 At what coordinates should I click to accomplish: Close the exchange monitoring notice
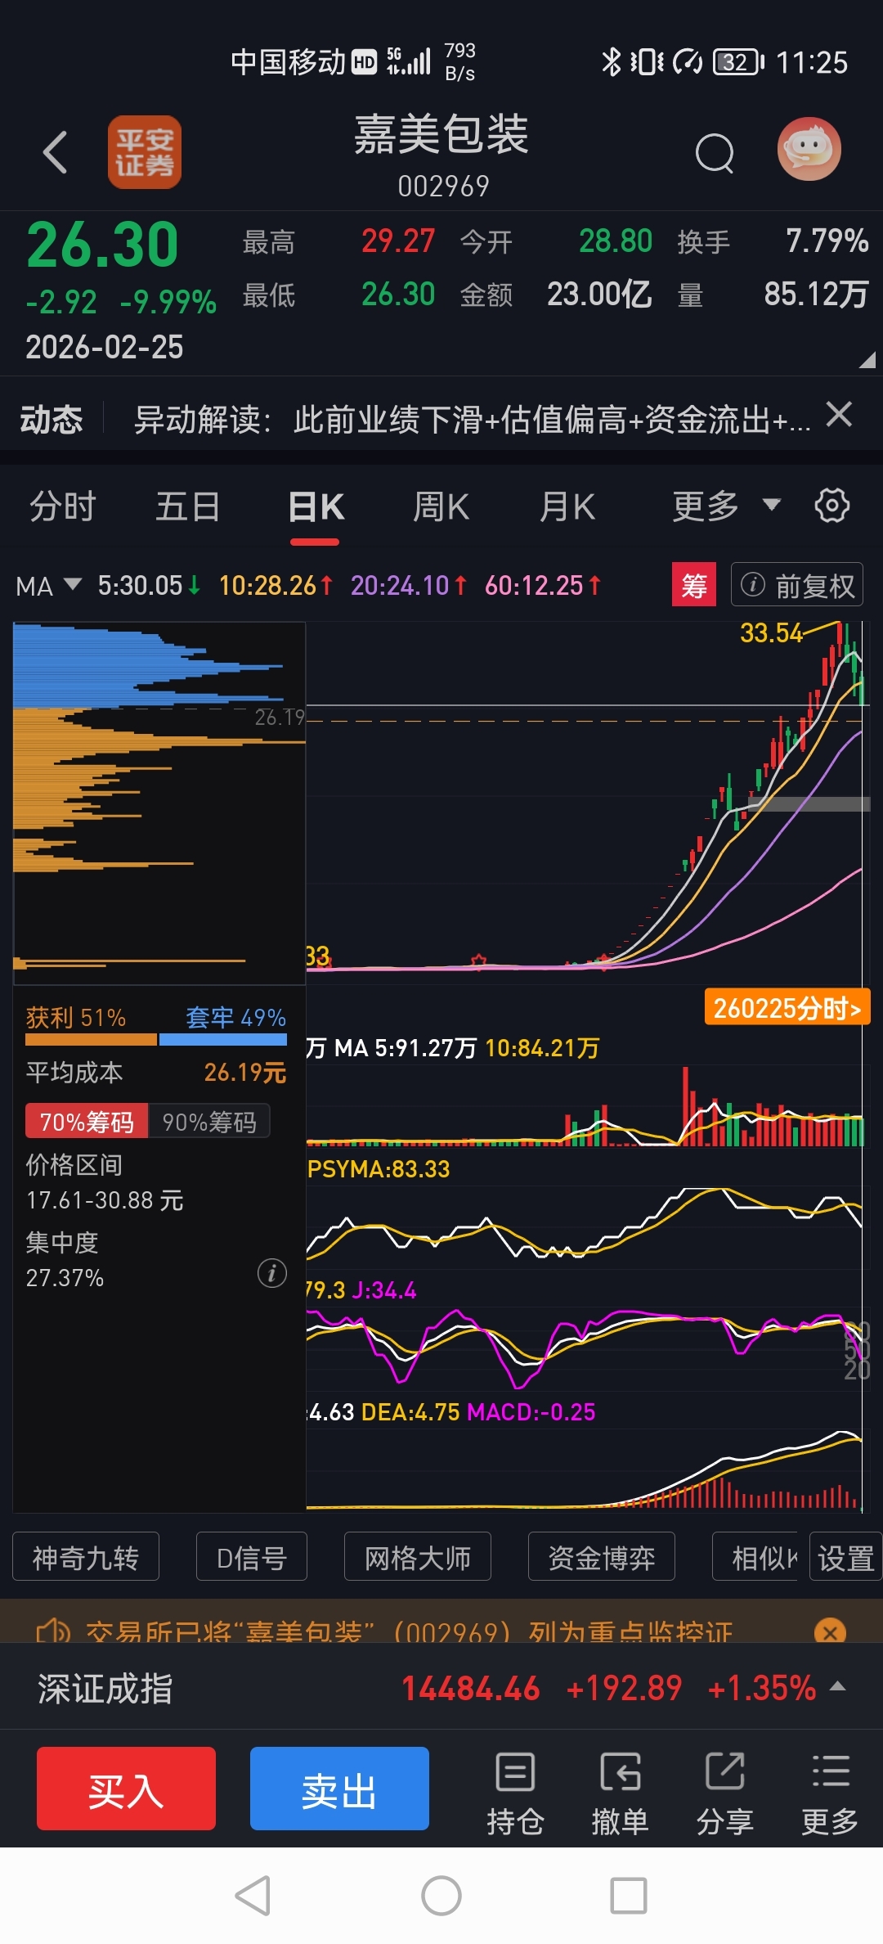(830, 1632)
